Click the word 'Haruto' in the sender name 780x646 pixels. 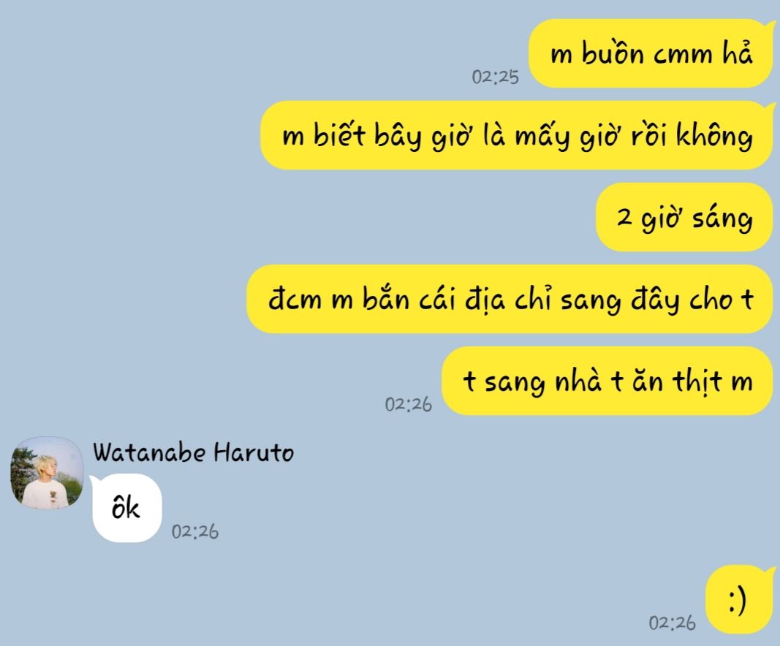(254, 452)
